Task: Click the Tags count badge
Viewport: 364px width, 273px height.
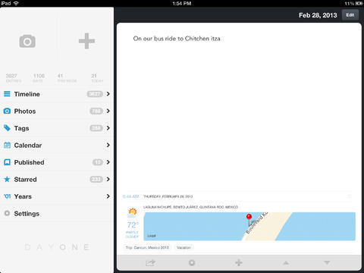Action: 96,128
